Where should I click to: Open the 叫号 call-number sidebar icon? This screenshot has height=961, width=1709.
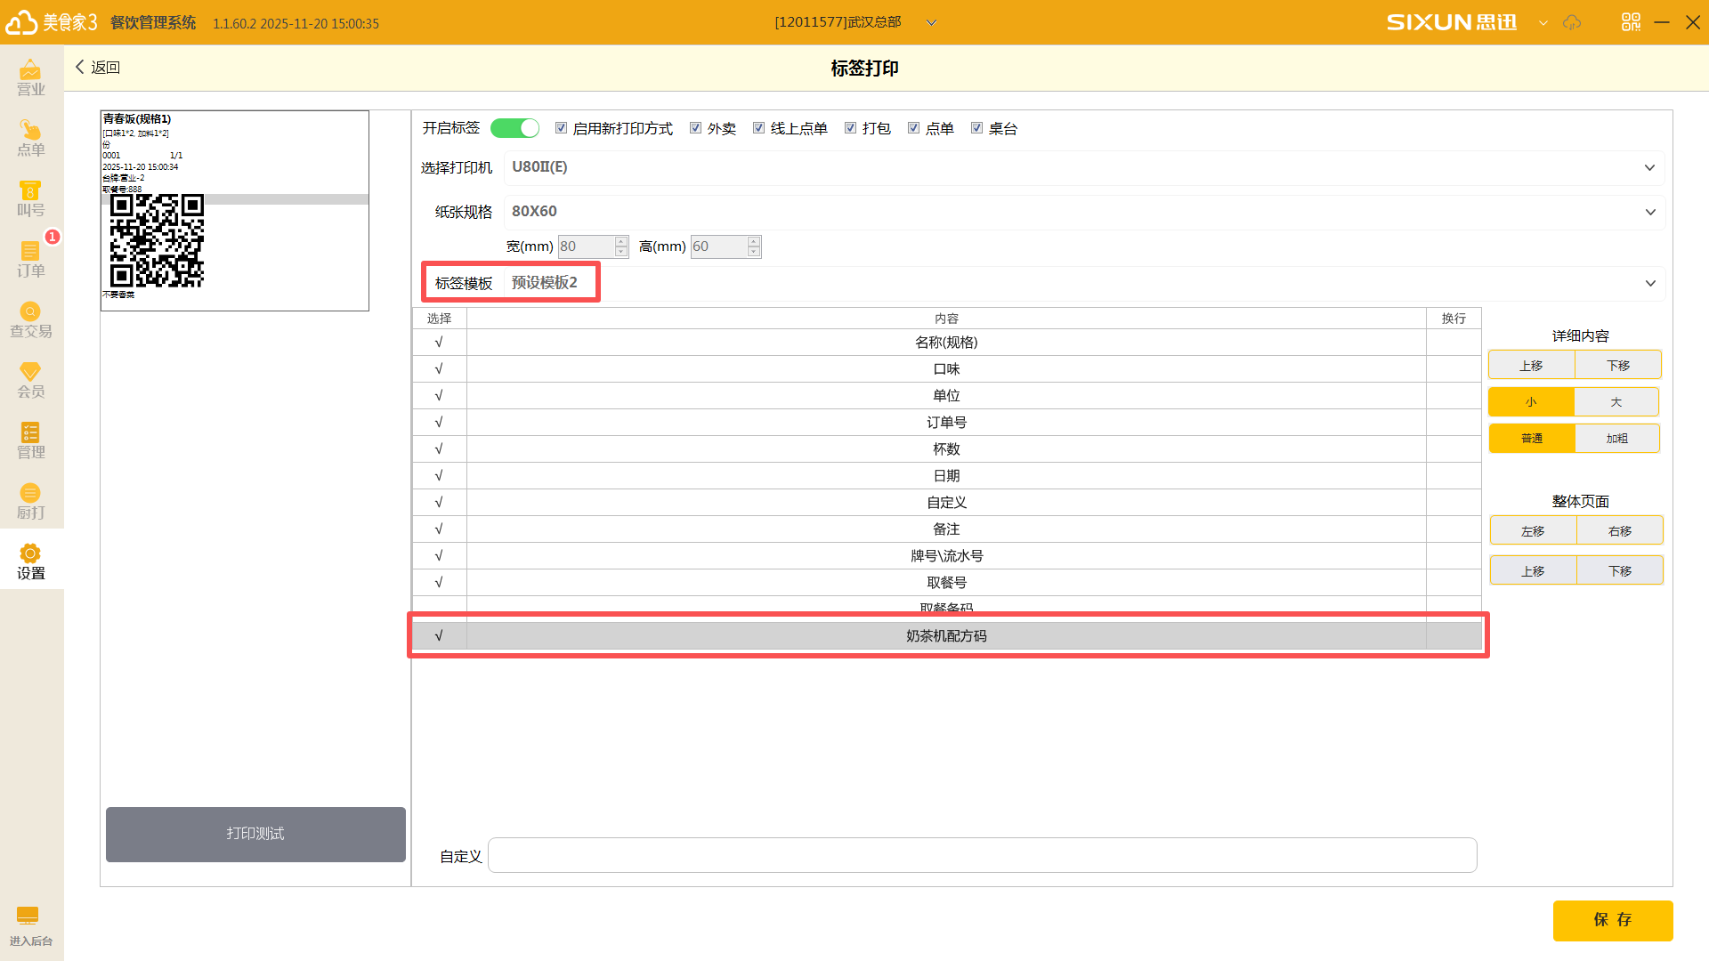click(x=30, y=199)
